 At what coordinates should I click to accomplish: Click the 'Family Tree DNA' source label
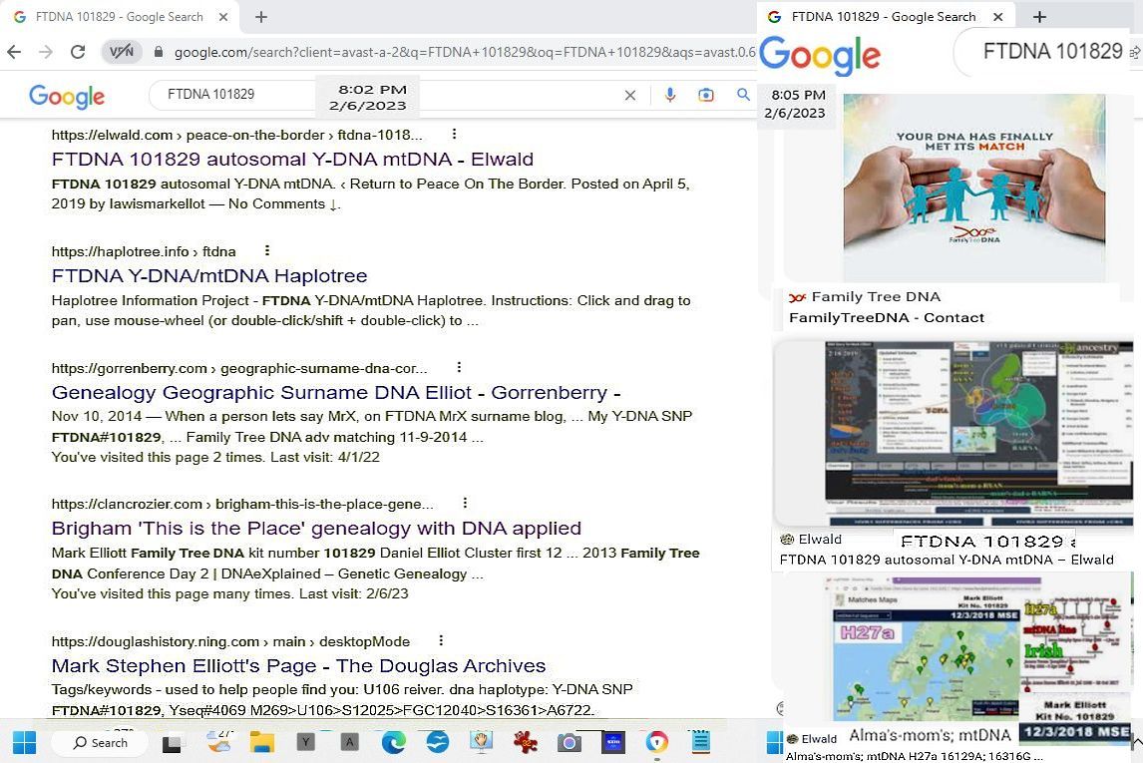click(x=876, y=296)
